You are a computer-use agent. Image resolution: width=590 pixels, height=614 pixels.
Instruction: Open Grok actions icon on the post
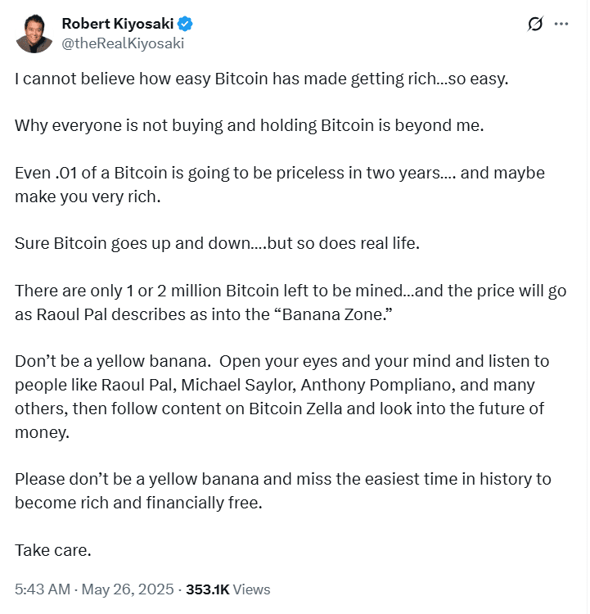click(x=535, y=25)
